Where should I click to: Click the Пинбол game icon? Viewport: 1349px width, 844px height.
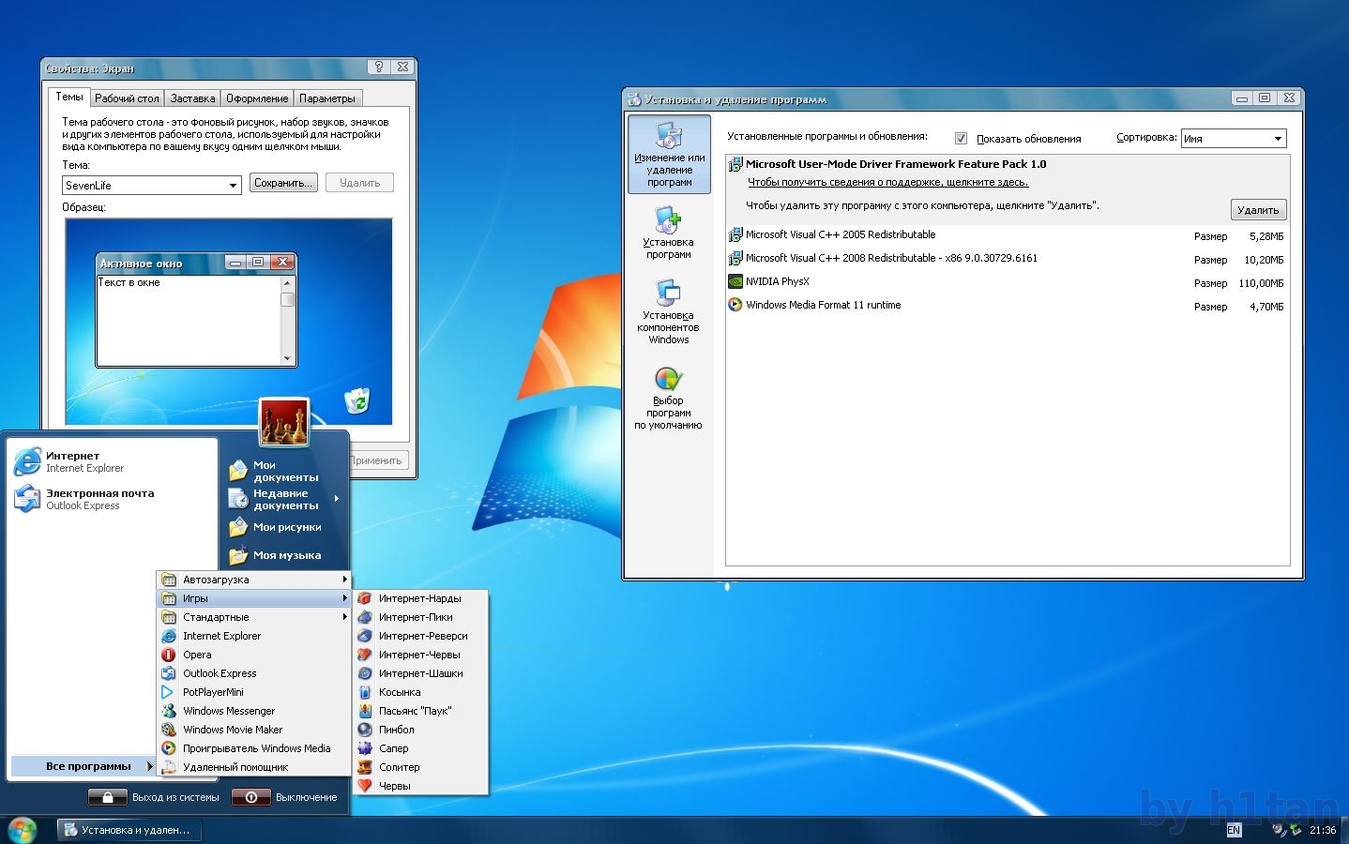(365, 730)
